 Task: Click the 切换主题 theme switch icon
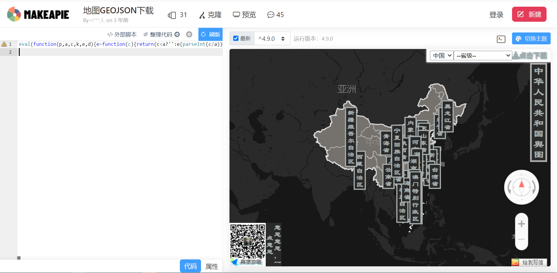coord(519,38)
